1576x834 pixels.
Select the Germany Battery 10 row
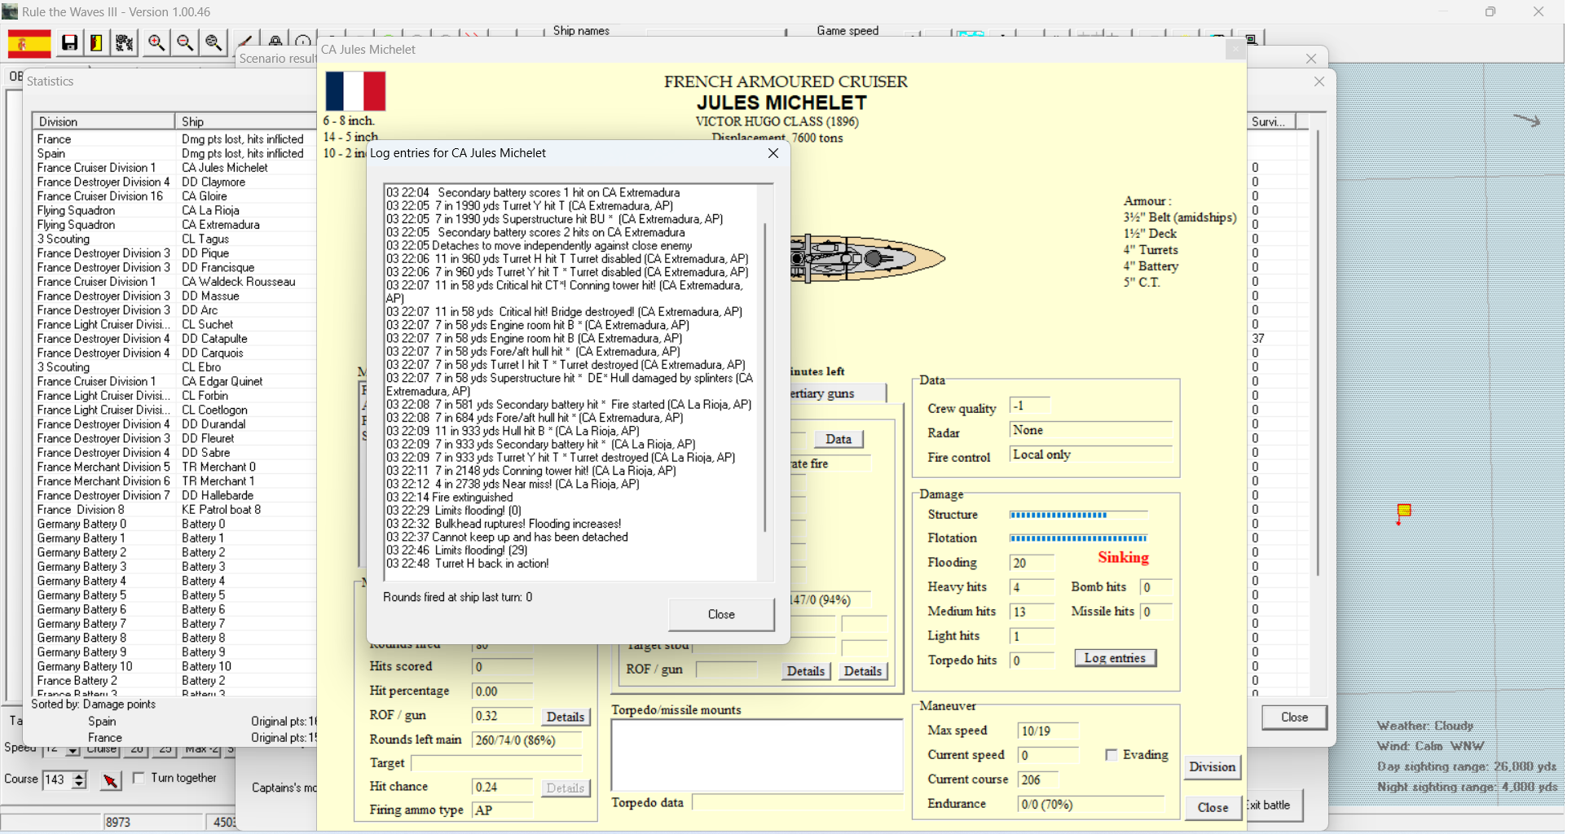(x=174, y=666)
